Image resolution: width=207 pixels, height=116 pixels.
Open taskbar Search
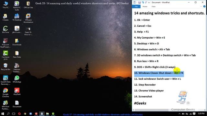(x=8, y=114)
